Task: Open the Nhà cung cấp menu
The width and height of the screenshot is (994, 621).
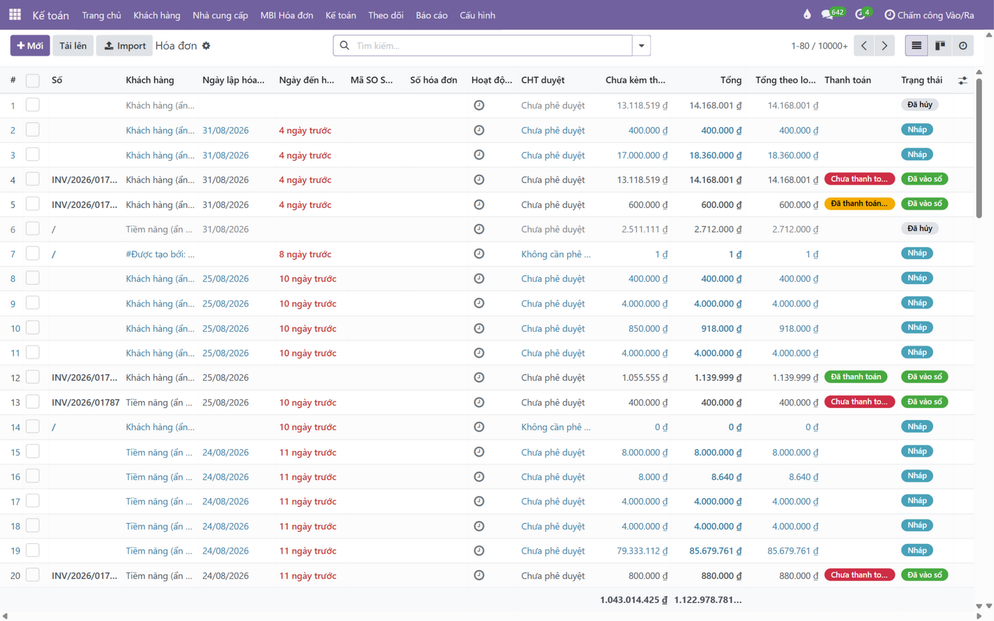Action: click(x=220, y=15)
